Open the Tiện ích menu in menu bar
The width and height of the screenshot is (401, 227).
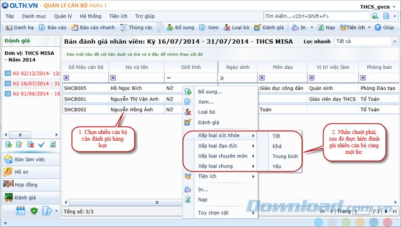pyautogui.click(x=118, y=16)
